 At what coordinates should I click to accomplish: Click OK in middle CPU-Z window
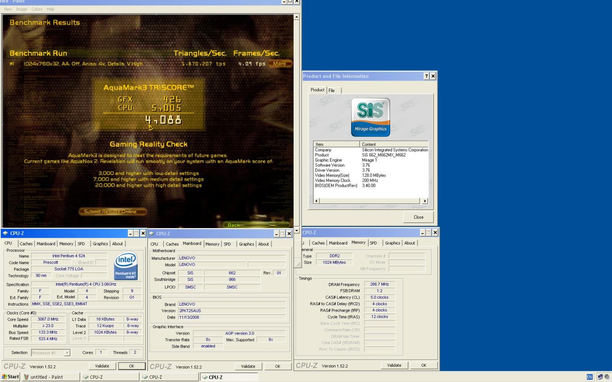[278, 366]
